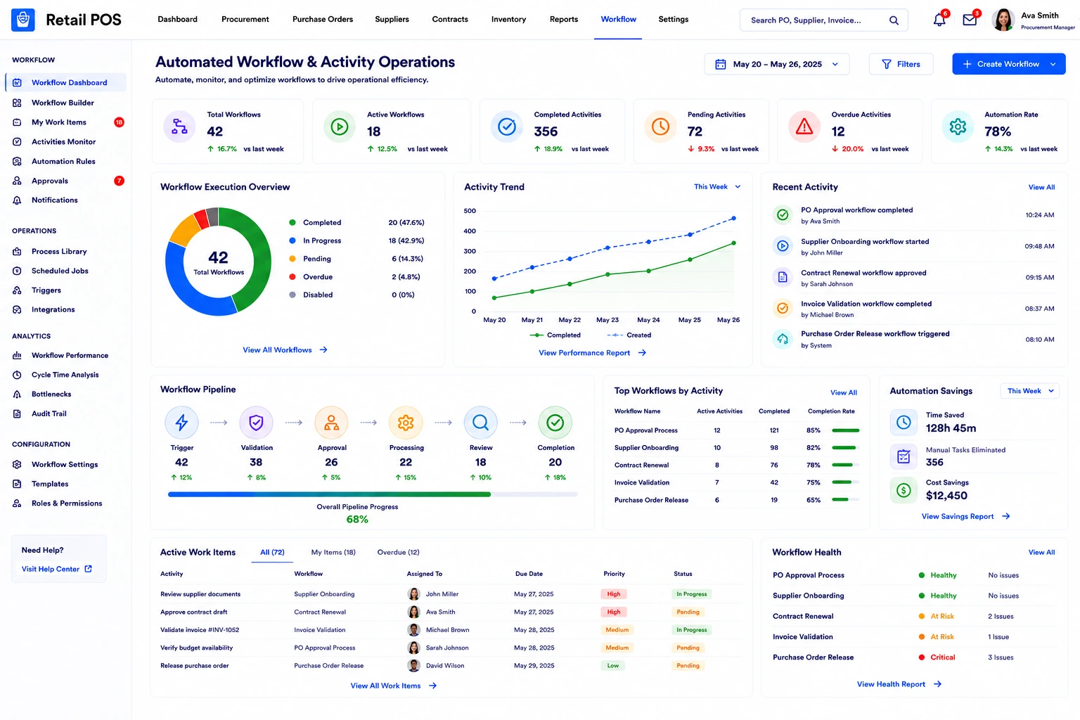
Task: Select the Processing stage gear icon
Action: (406, 423)
